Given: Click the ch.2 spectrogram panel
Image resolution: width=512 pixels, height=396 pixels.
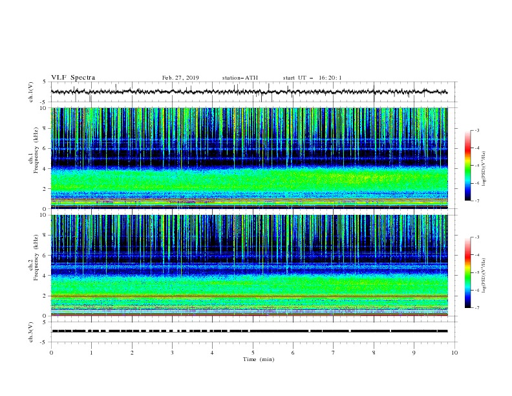Looking at the screenshot, I should click(249, 265).
